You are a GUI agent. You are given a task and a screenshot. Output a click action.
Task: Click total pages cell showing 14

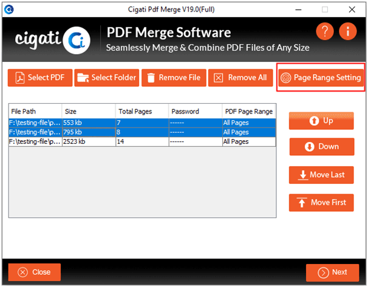click(142, 141)
